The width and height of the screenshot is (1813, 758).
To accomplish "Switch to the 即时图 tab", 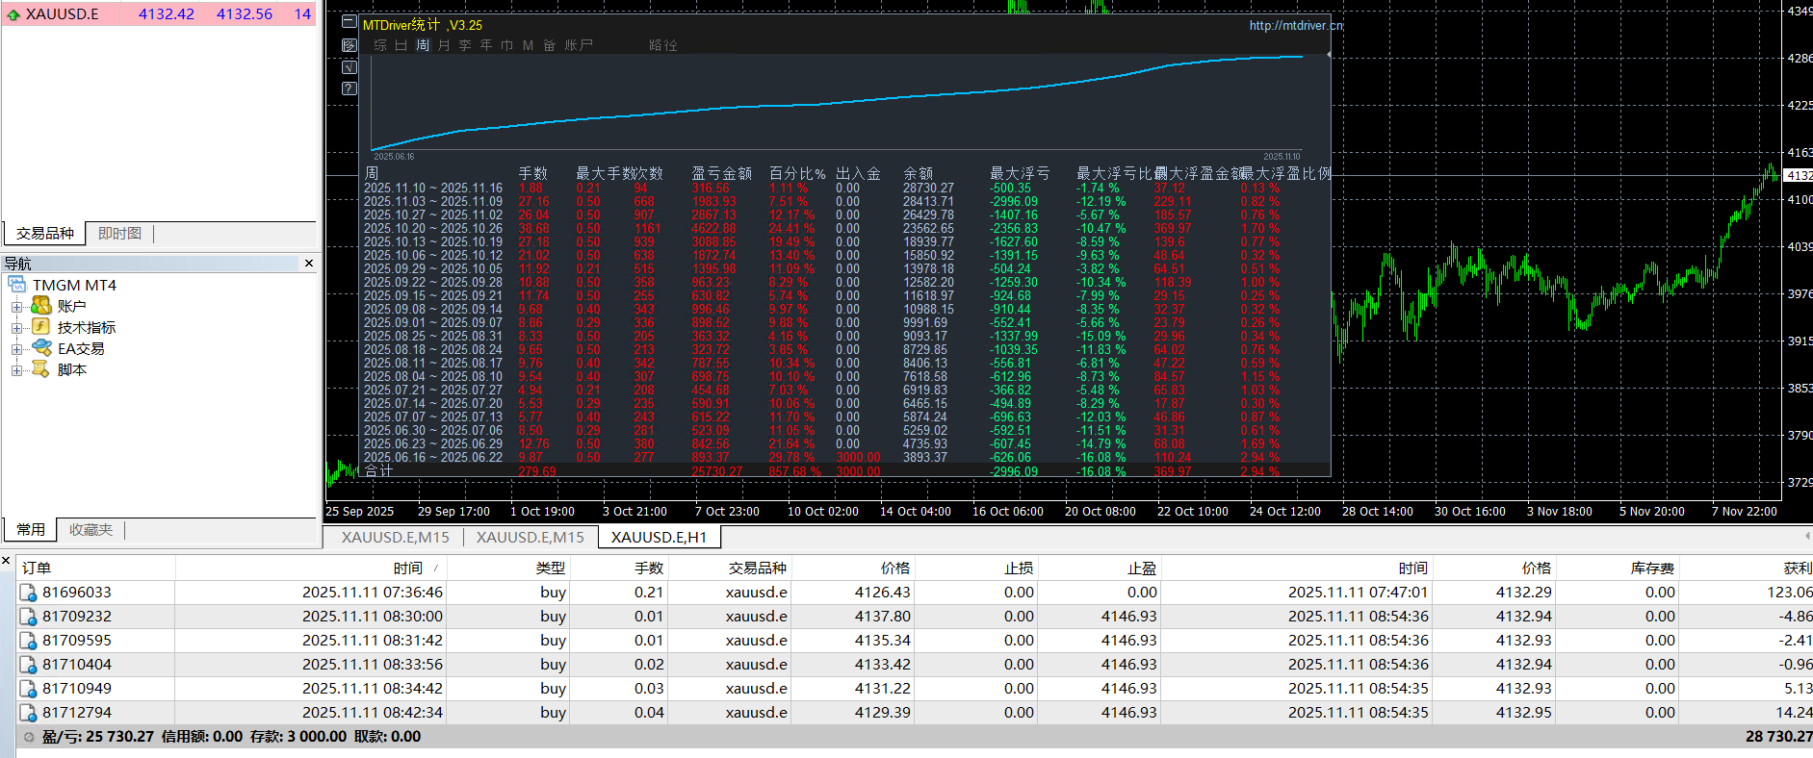I will 119,234.
